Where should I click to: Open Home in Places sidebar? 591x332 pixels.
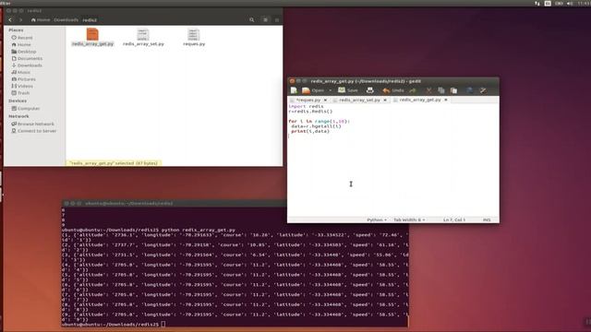(x=21, y=44)
